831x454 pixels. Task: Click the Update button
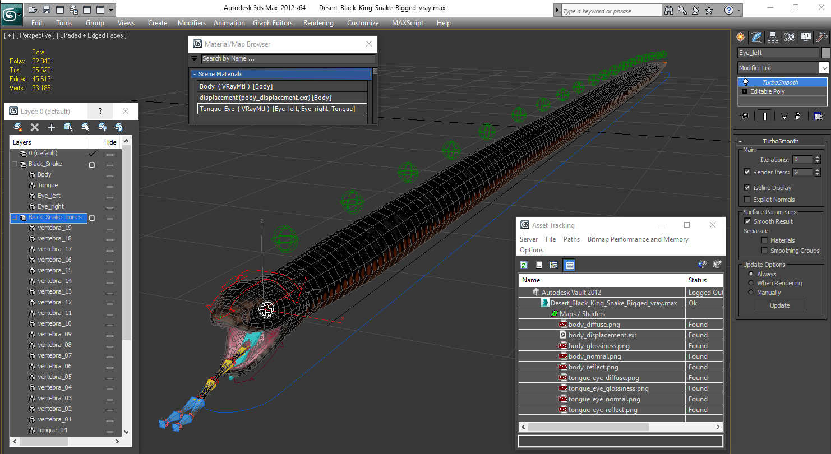pyautogui.click(x=779, y=305)
